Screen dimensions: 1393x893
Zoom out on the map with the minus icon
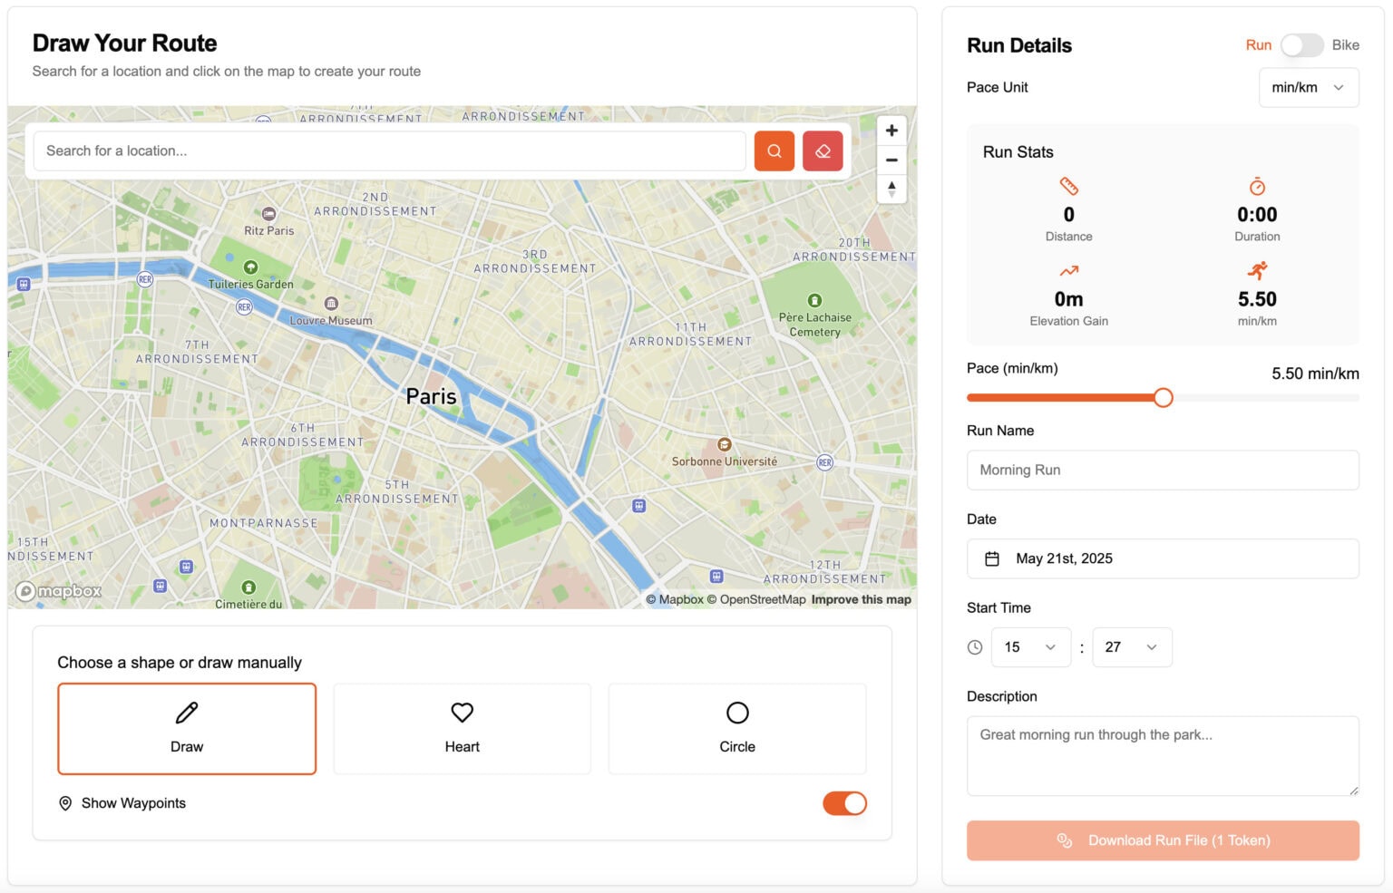(891, 160)
